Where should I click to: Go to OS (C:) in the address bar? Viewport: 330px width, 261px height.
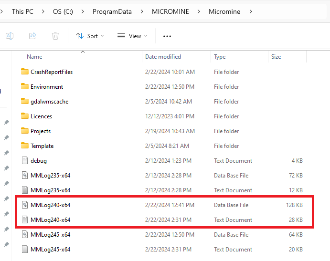(66, 11)
